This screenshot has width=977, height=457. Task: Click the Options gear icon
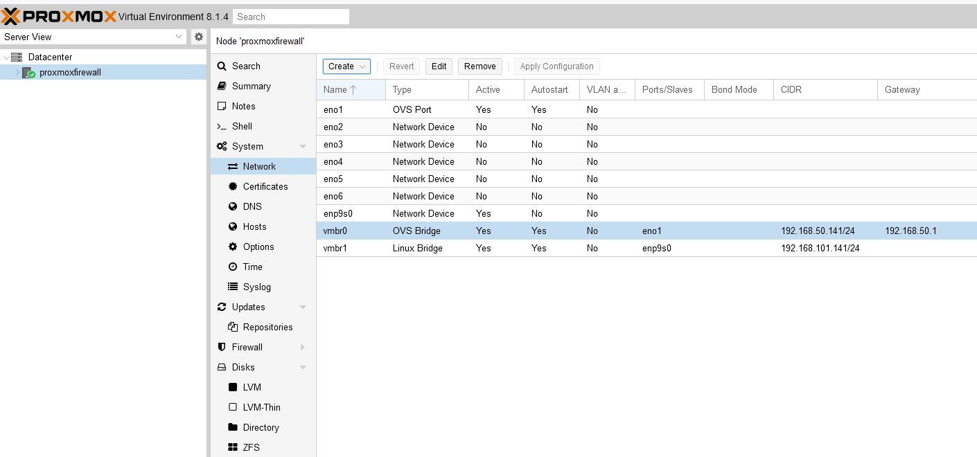coord(233,247)
